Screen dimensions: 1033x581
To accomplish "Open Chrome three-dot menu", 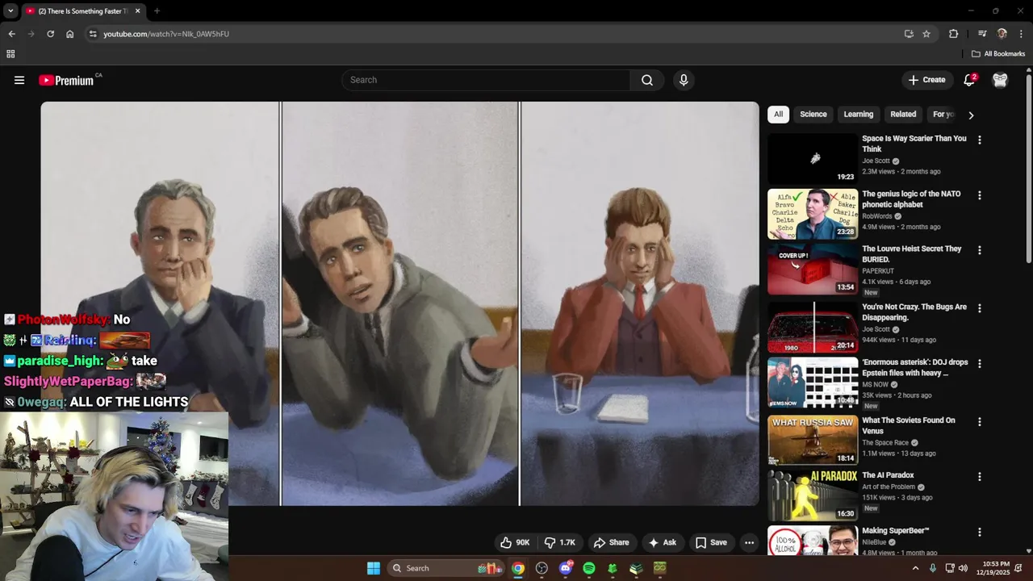I will [1021, 34].
